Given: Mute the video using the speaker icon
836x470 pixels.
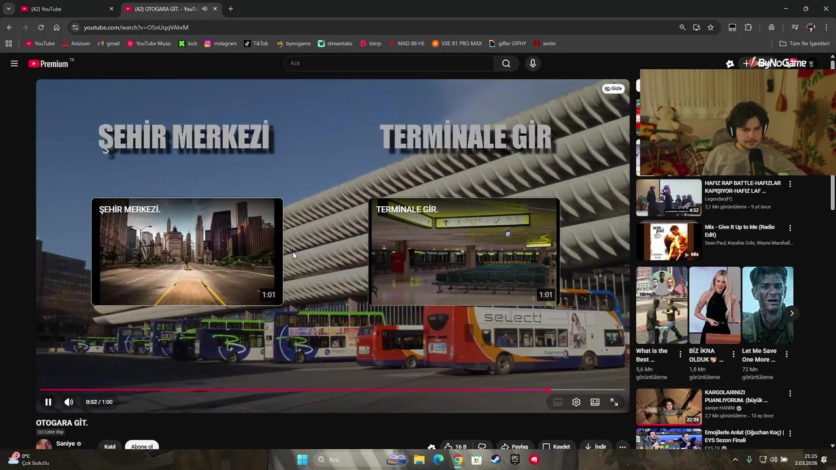Looking at the screenshot, I should coord(69,402).
